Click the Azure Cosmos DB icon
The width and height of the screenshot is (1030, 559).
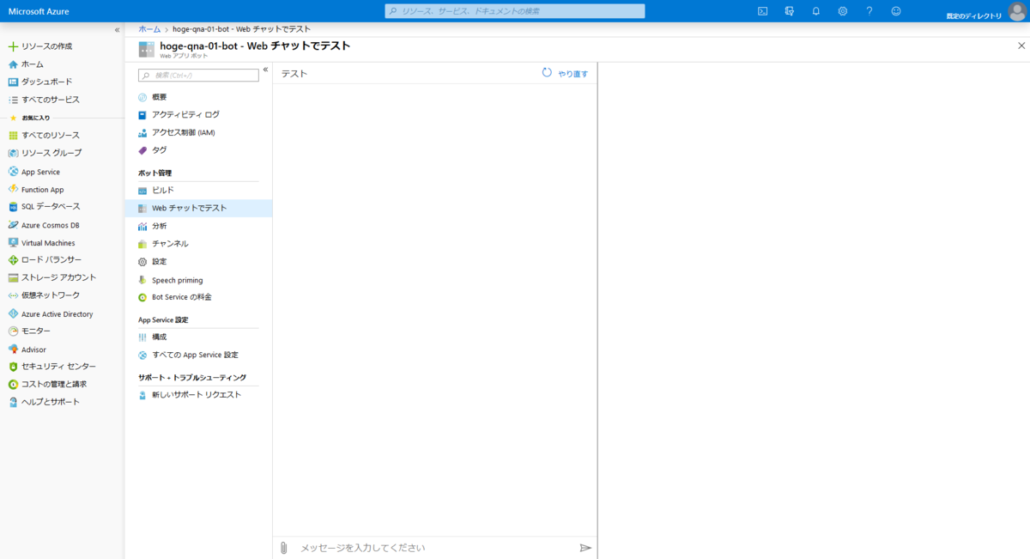13,225
